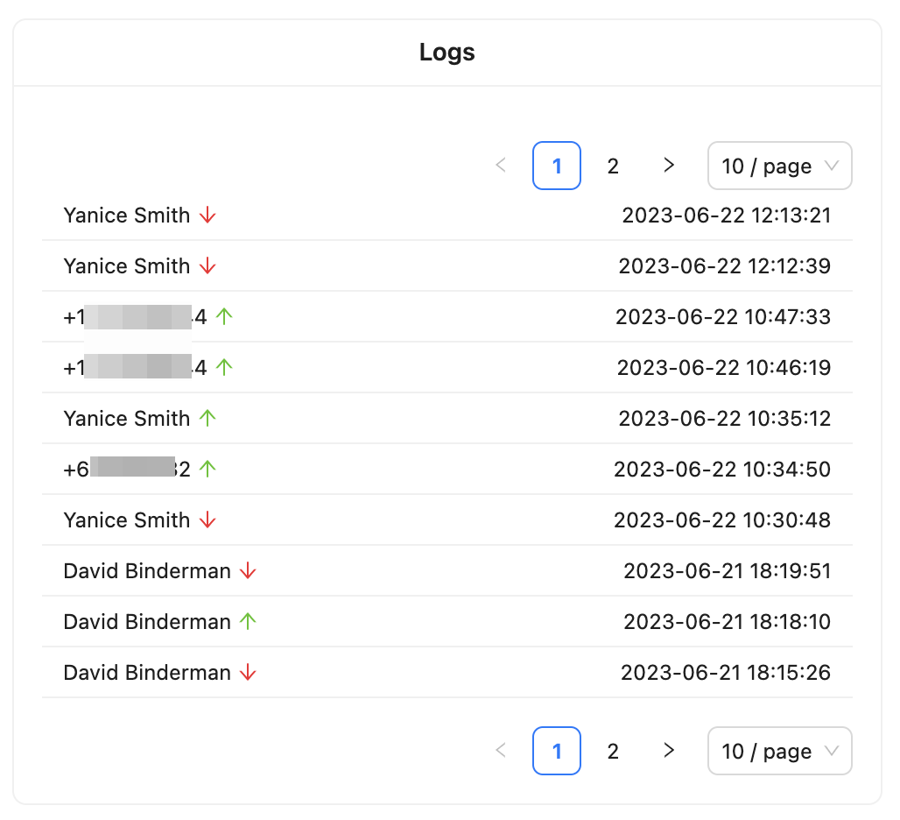900x820 pixels.
Task: Click the red down arrow on David Binderman's 18:15:26 entry
Action: click(246, 672)
